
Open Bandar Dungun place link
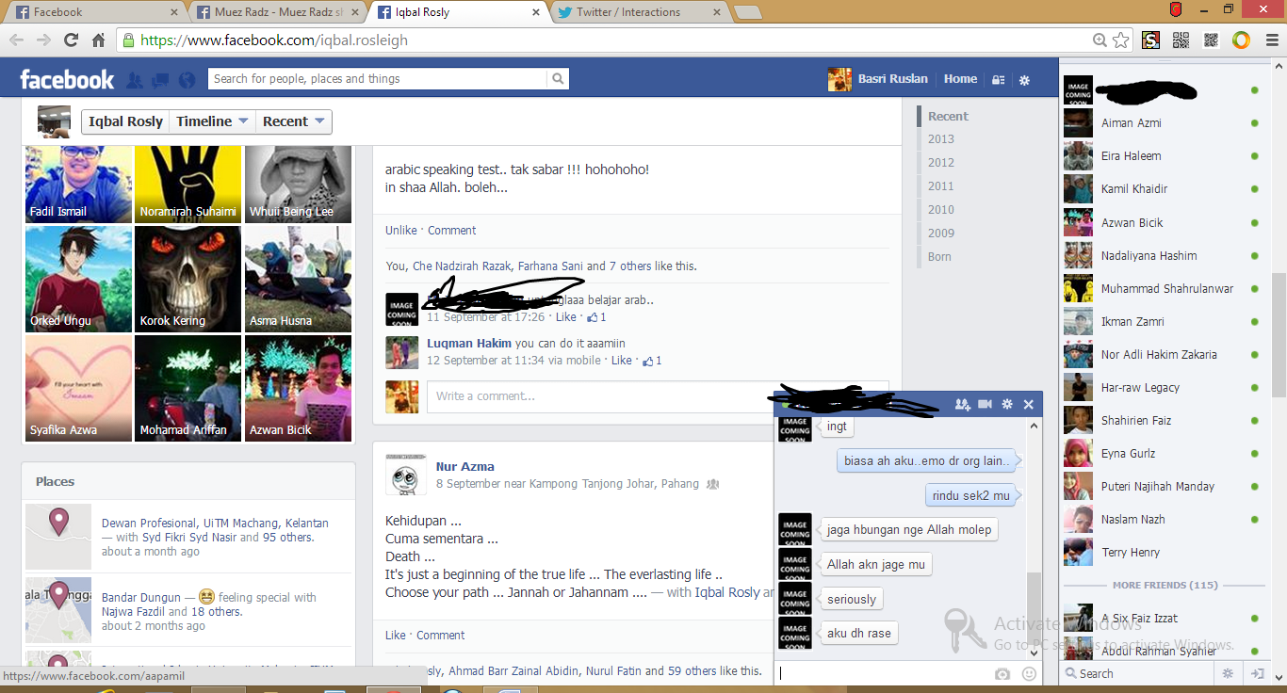140,598
